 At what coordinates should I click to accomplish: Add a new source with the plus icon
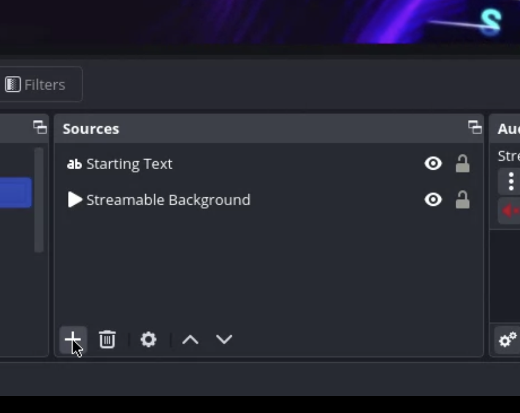click(x=72, y=339)
